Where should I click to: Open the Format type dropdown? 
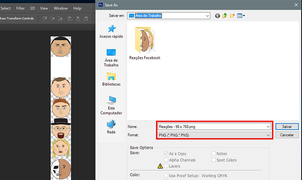click(214, 135)
